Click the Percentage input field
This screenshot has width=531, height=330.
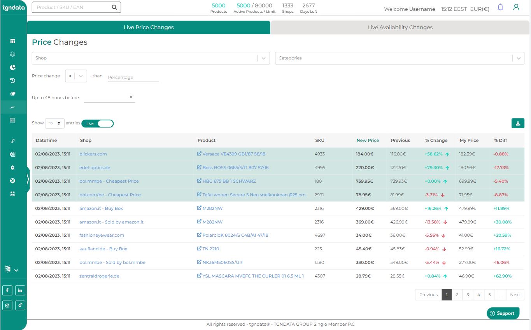(133, 77)
